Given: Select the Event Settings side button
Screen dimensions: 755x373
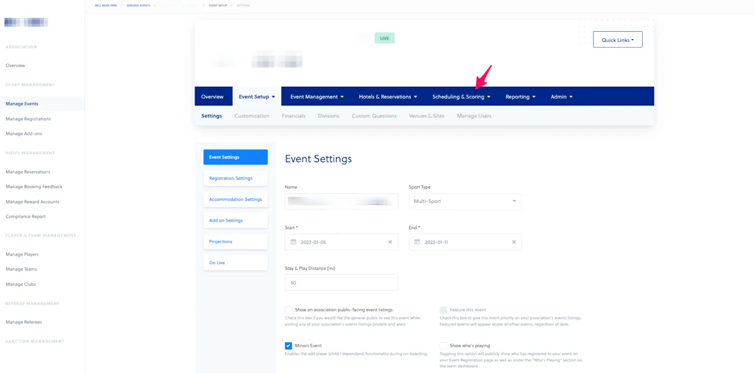Looking at the screenshot, I should (x=235, y=157).
